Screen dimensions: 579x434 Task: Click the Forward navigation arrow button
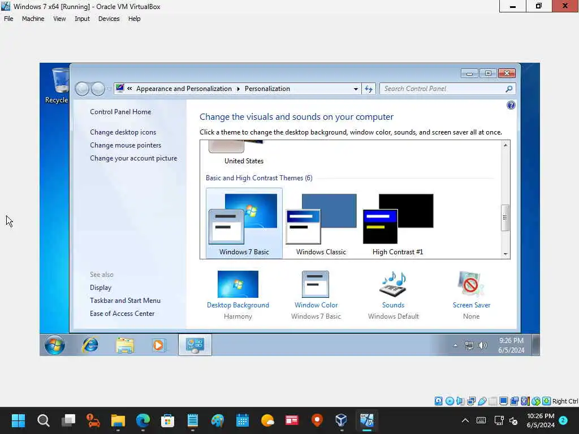click(x=97, y=89)
